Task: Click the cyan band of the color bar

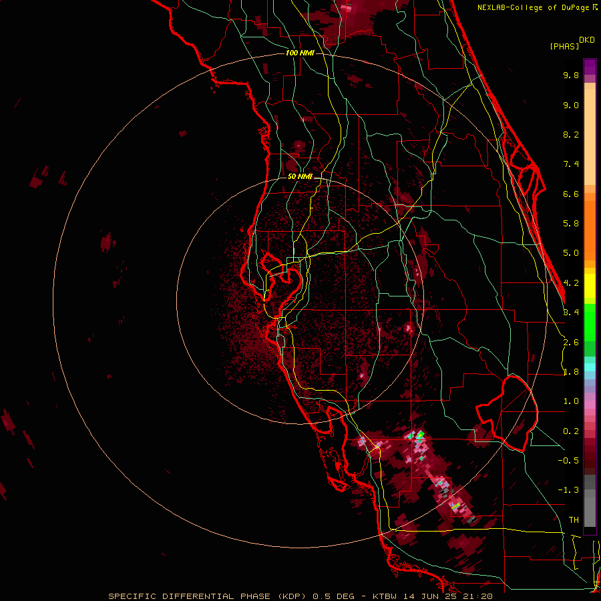Action: (590, 367)
